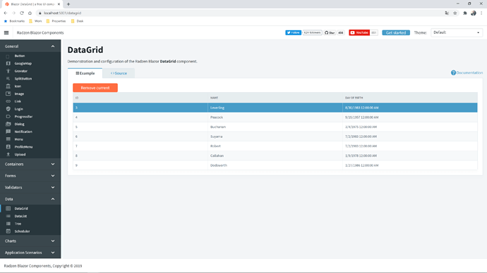487x273 pixels.
Task: Select the Gravatar sidebar icon
Action: pyautogui.click(x=8, y=71)
